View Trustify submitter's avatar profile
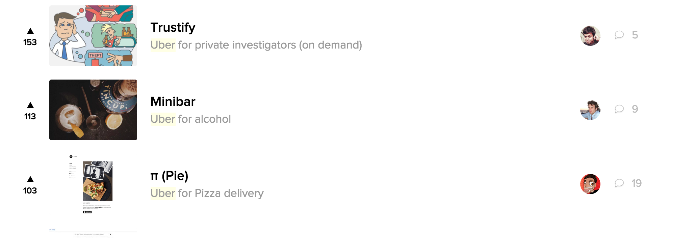The height and width of the screenshot is (238, 695). point(590,35)
